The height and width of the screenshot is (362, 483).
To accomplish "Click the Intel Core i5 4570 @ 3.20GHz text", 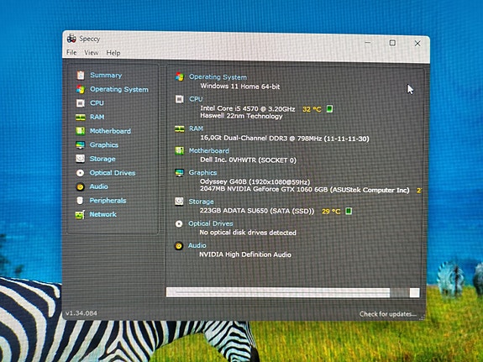I will pyautogui.click(x=248, y=108).
